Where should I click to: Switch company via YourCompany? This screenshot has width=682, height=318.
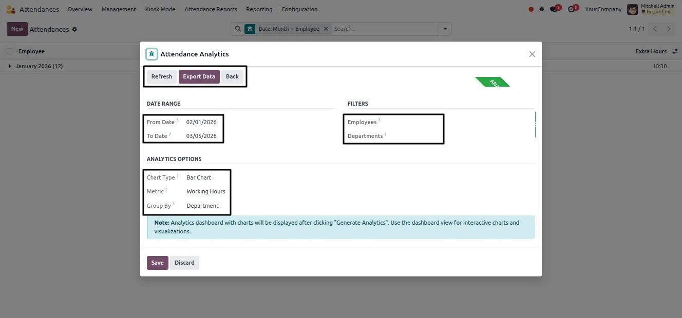603,9
